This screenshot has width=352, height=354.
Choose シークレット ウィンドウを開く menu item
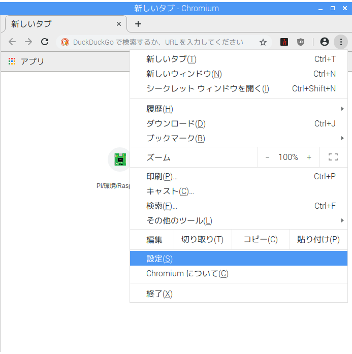(208, 88)
